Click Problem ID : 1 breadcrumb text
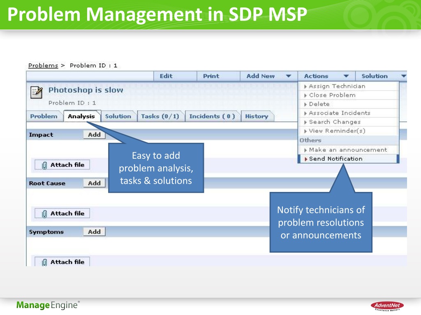 tap(93, 65)
